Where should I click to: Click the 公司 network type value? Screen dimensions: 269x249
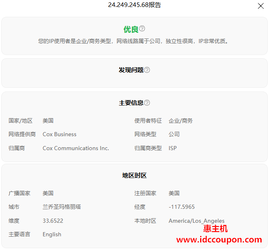pos(174,134)
